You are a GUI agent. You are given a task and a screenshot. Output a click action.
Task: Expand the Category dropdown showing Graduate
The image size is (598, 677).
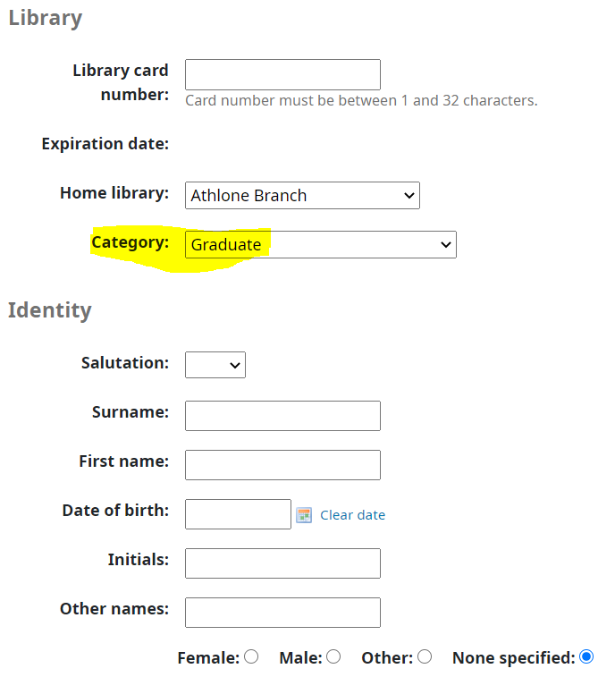click(321, 245)
